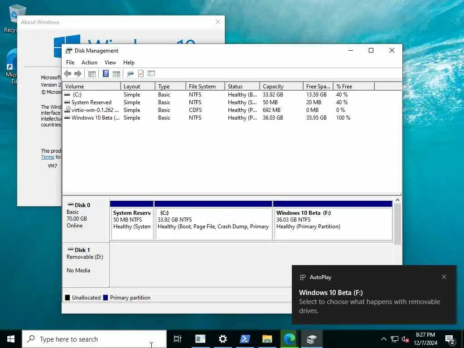Image resolution: width=464 pixels, height=348 pixels.
Task: Click the 13.59 GB free space cell
Action: (x=316, y=95)
